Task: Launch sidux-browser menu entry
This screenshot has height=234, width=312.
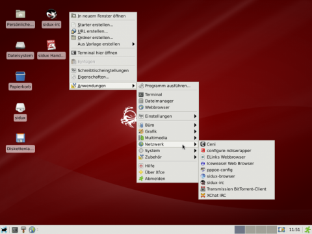Action: (x=237, y=176)
